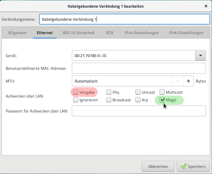Image resolution: width=212 pixels, height=174 pixels.
Task: Show the IPv6-Einstellungen tab
Action: pos(186,33)
